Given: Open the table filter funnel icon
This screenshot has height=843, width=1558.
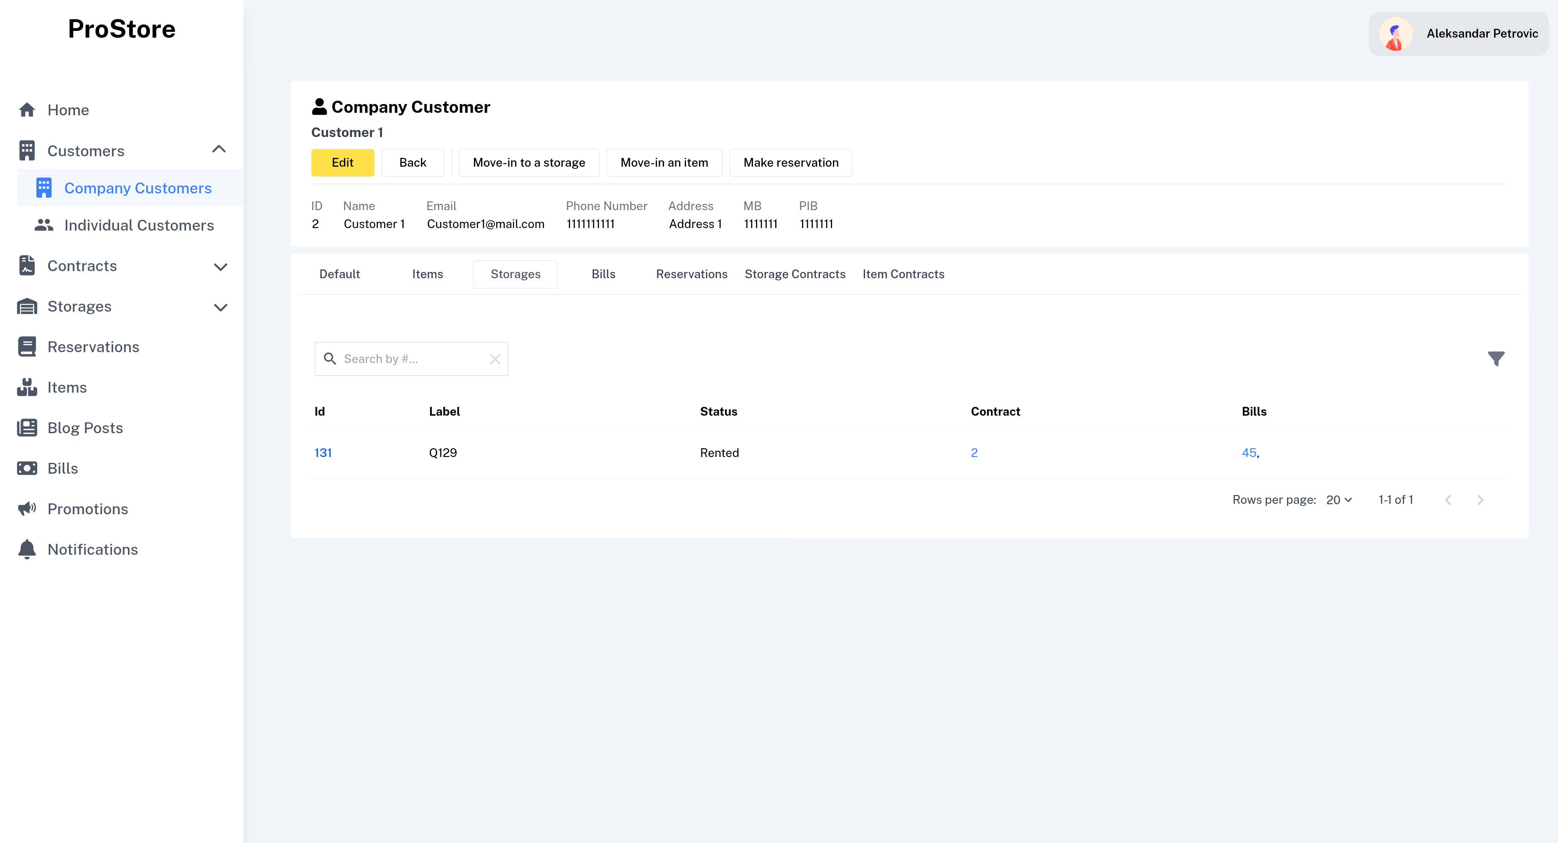Looking at the screenshot, I should [x=1496, y=358].
